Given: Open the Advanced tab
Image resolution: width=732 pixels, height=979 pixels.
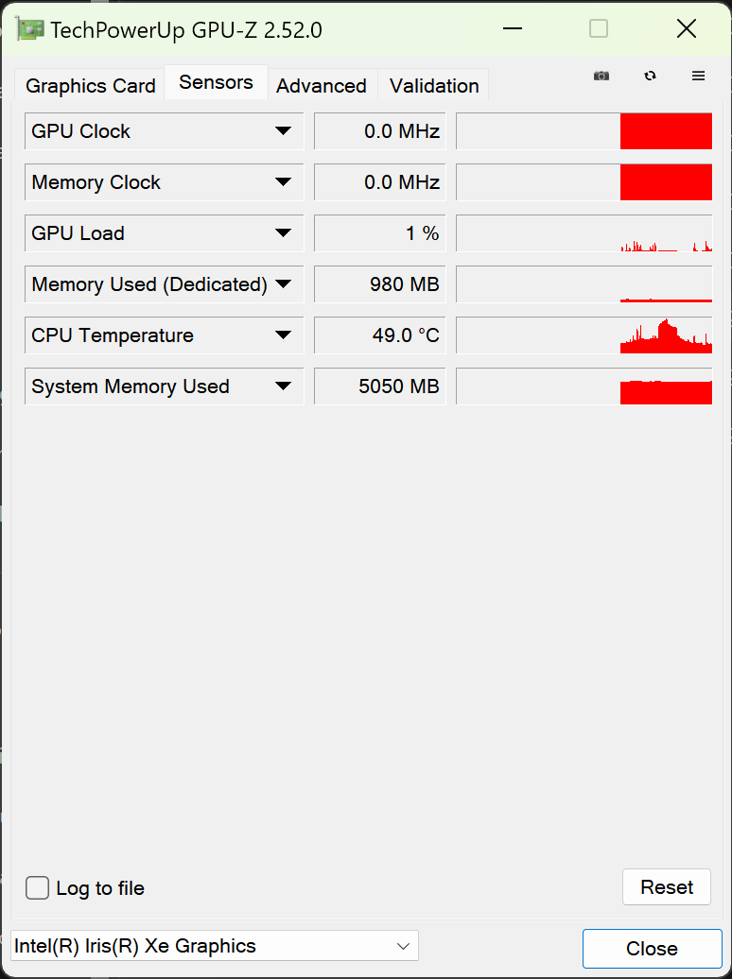Looking at the screenshot, I should tap(322, 86).
